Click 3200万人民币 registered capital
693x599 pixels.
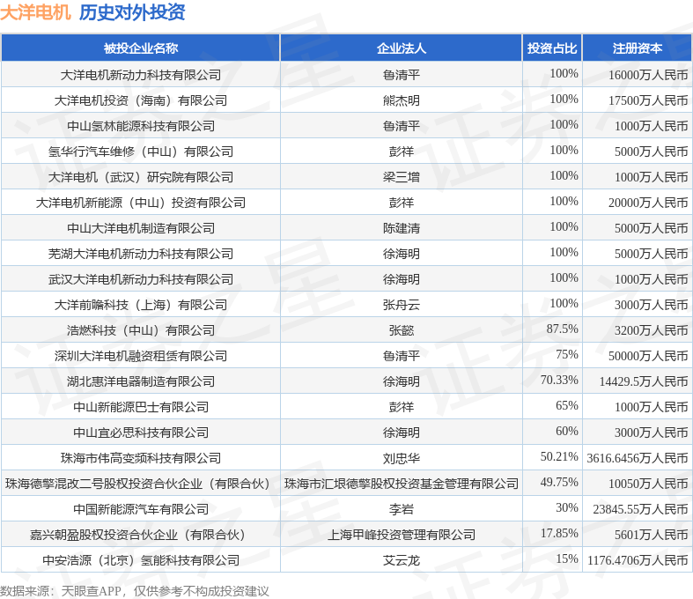point(652,330)
